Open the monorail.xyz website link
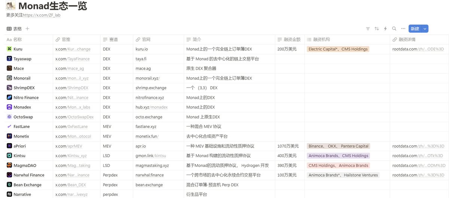Viewport: 449px width, 198px height. point(147,78)
